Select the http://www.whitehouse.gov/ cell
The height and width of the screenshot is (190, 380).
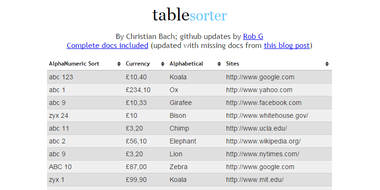point(267,115)
